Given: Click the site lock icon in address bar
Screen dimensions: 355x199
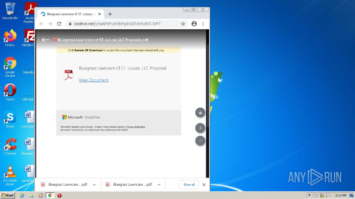Looking at the screenshot, I should (x=70, y=24).
